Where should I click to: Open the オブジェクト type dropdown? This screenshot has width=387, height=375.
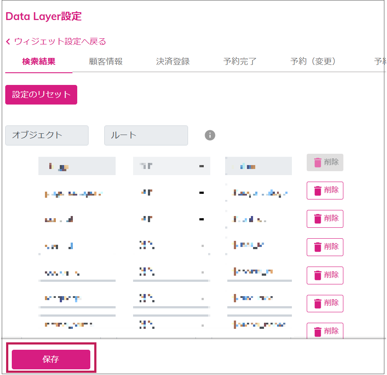point(47,135)
